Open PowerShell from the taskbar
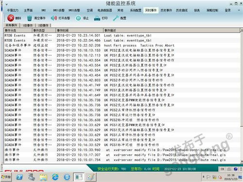 (19, 177)
